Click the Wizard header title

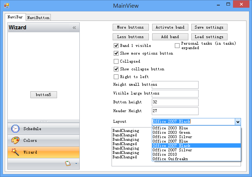17,27
